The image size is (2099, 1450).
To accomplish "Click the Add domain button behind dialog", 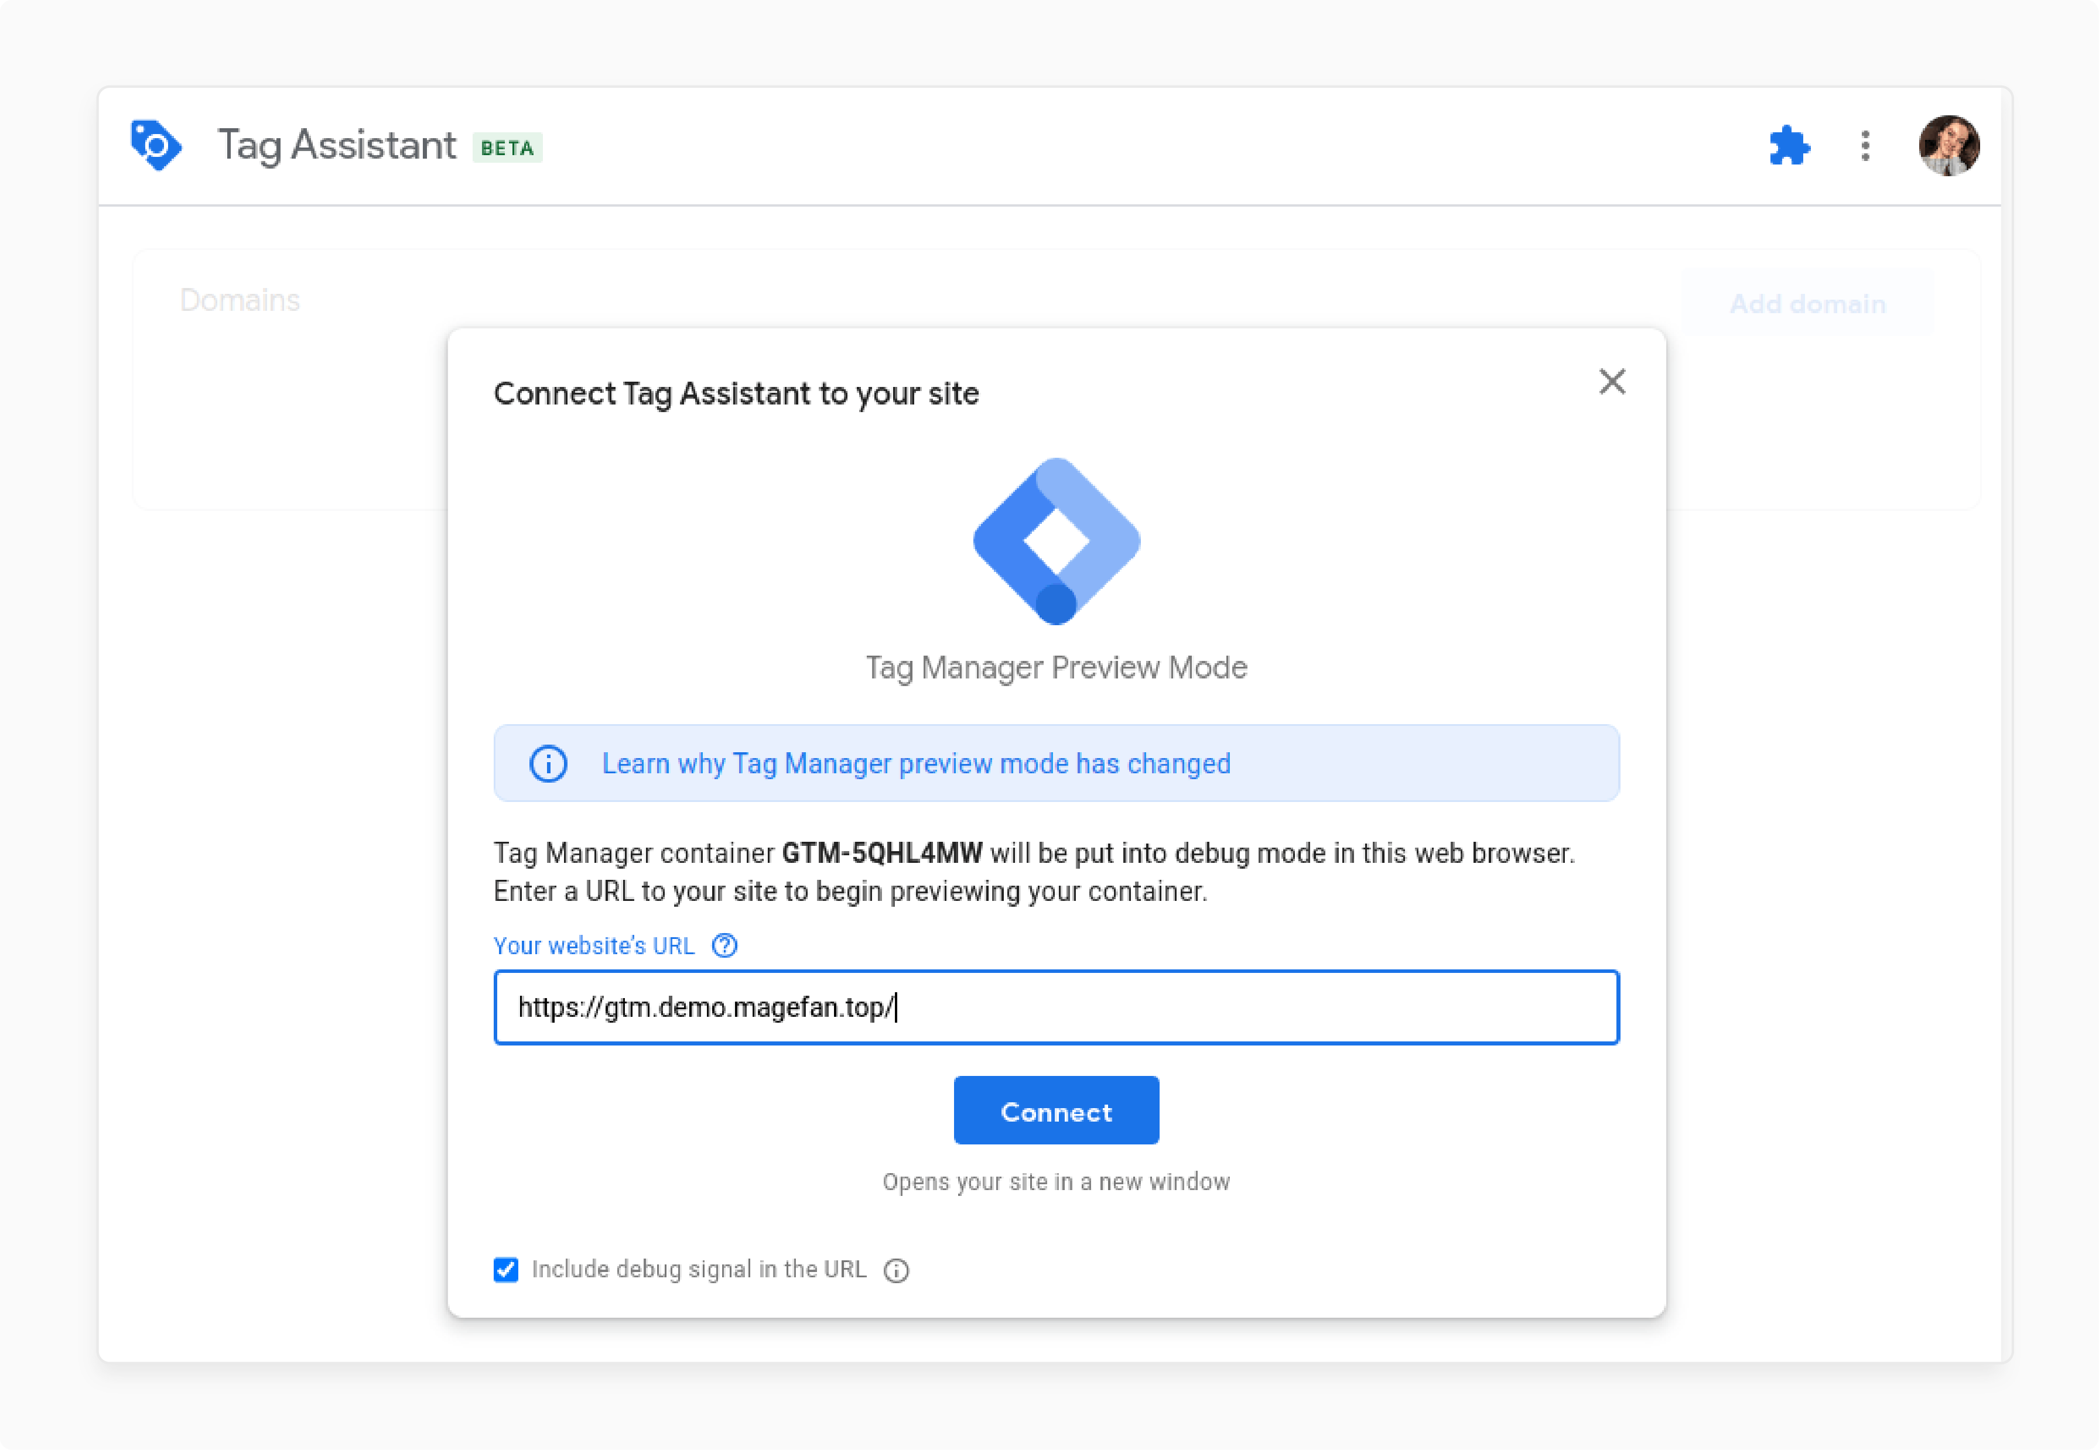I will [1807, 303].
